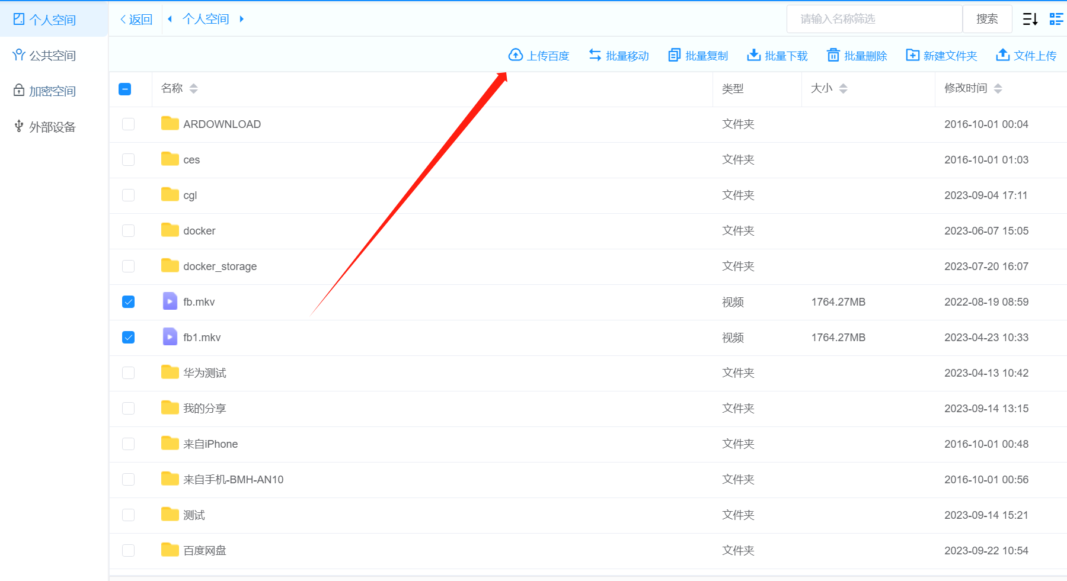The height and width of the screenshot is (581, 1067).
Task: Sort by 大小 column arrows
Action: [843, 89]
